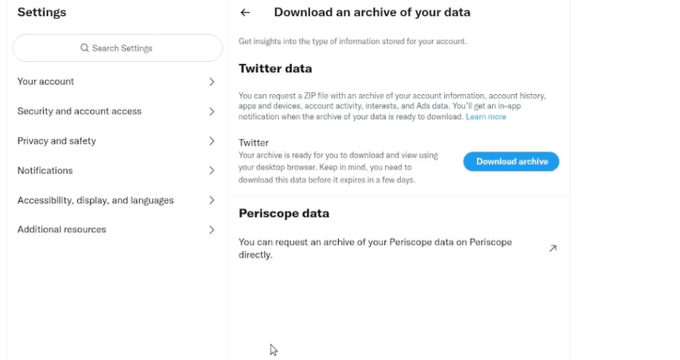Focus the Search Settings field
The height and width of the screenshot is (360, 680).
click(117, 48)
